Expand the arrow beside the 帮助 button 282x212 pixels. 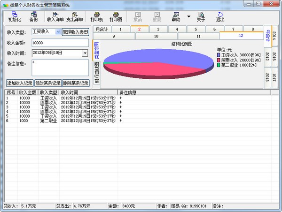(x=188, y=16)
